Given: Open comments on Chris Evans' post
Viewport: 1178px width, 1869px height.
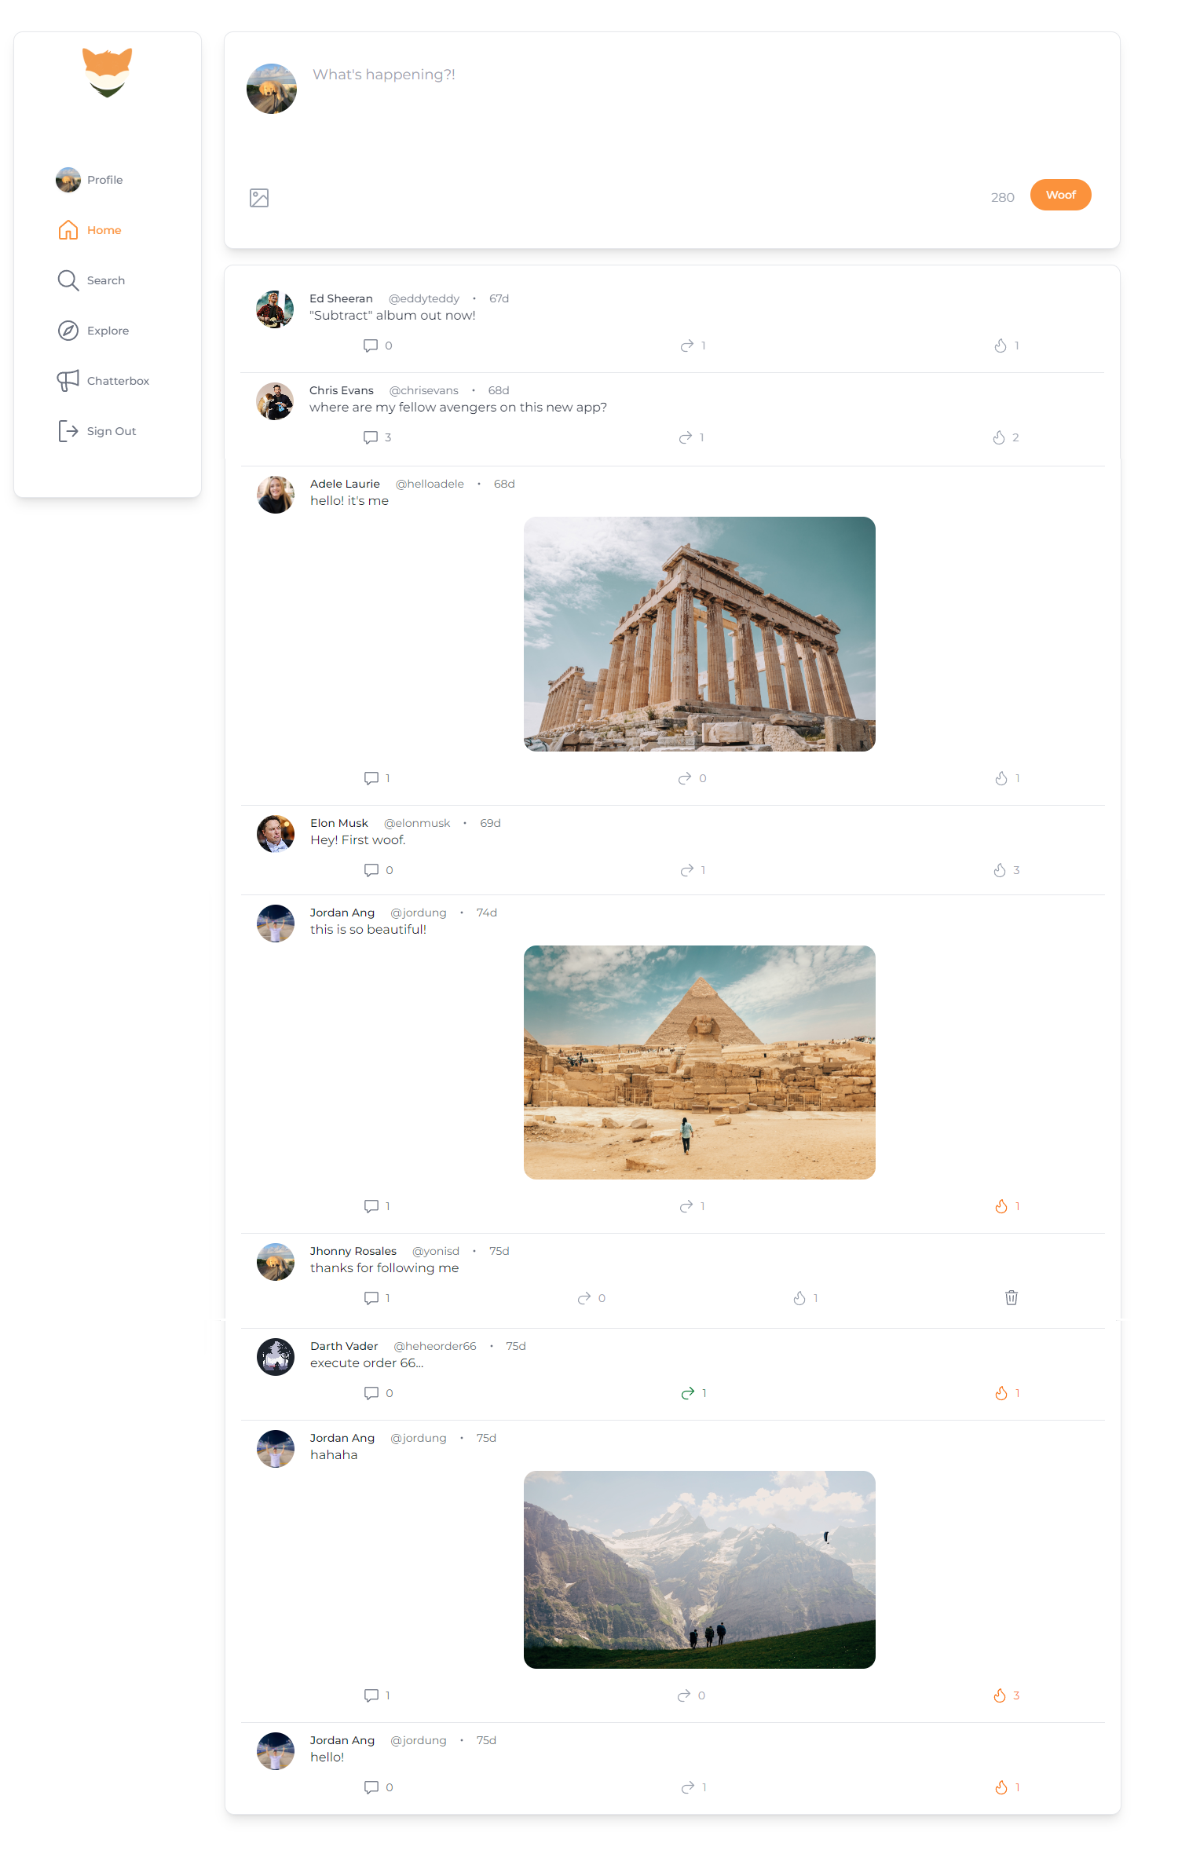Looking at the screenshot, I should pos(371,437).
